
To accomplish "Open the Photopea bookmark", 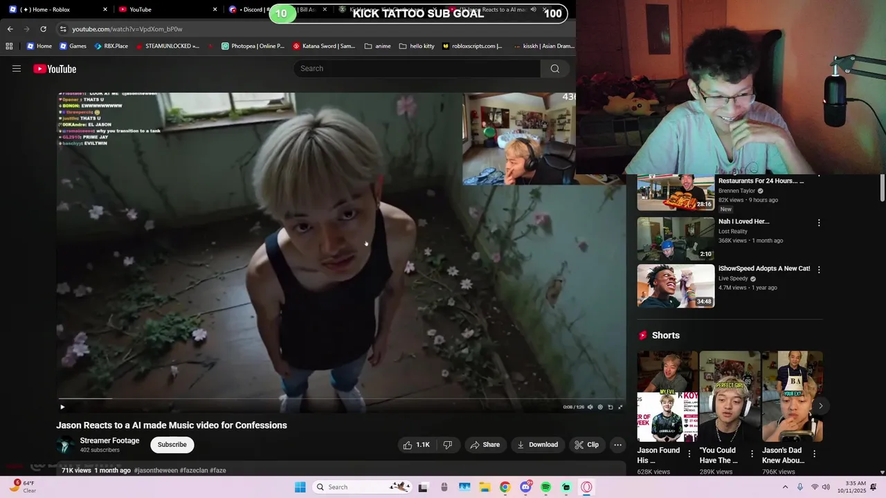I will pos(253,46).
